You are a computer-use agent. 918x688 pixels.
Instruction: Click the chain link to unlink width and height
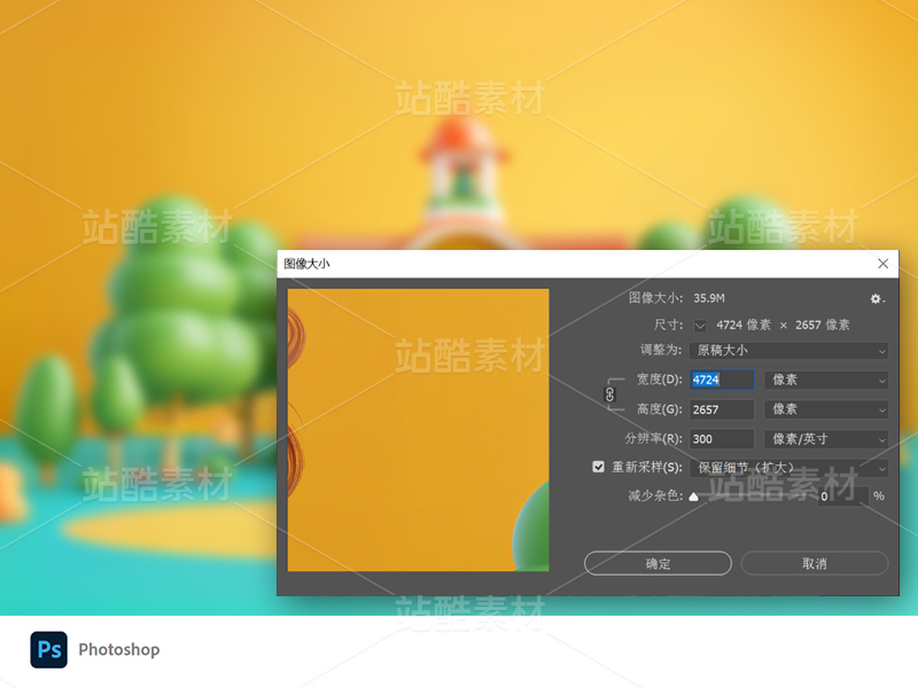[611, 394]
